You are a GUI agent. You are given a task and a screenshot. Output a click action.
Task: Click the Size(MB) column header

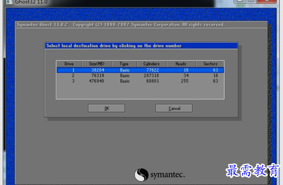coord(97,64)
